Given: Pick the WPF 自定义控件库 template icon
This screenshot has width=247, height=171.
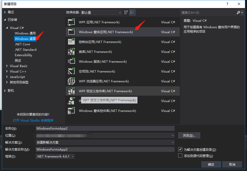Looking at the screenshot, I should tap(71, 91).
